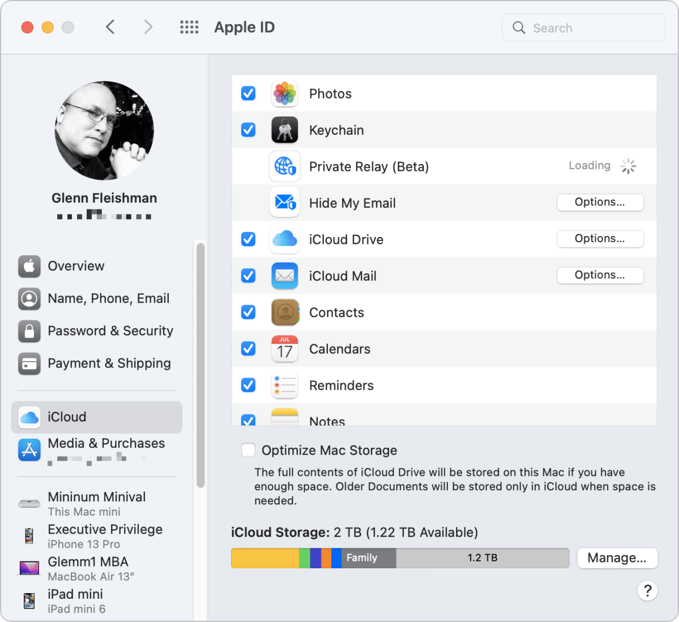Open Media & Purchases section
The height and width of the screenshot is (622, 679).
[97, 450]
